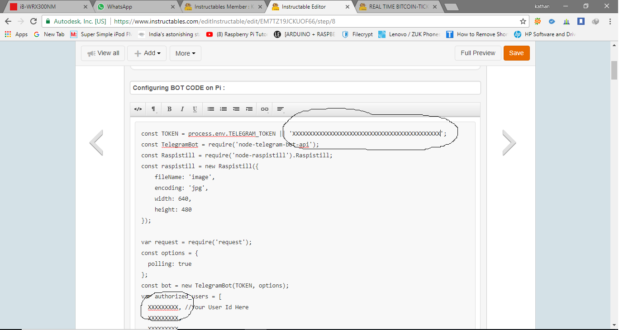Viewport: 619px width, 330px height.
Task: Open the insert link dropdown
Action: [x=265, y=109]
